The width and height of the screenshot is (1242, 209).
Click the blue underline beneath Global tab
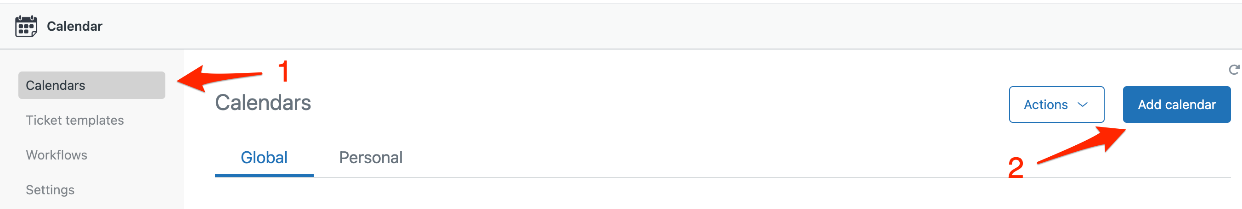[264, 175]
